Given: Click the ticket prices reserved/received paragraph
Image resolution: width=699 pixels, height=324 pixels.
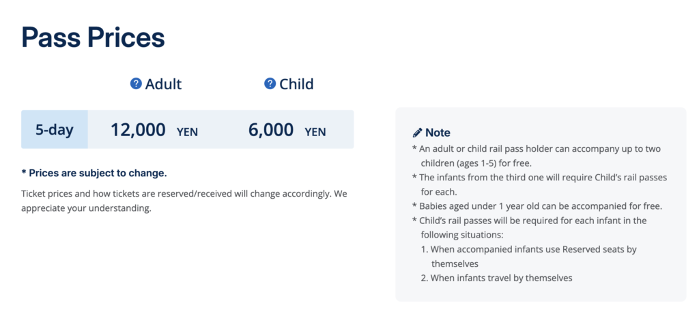Looking at the screenshot, I should (184, 201).
